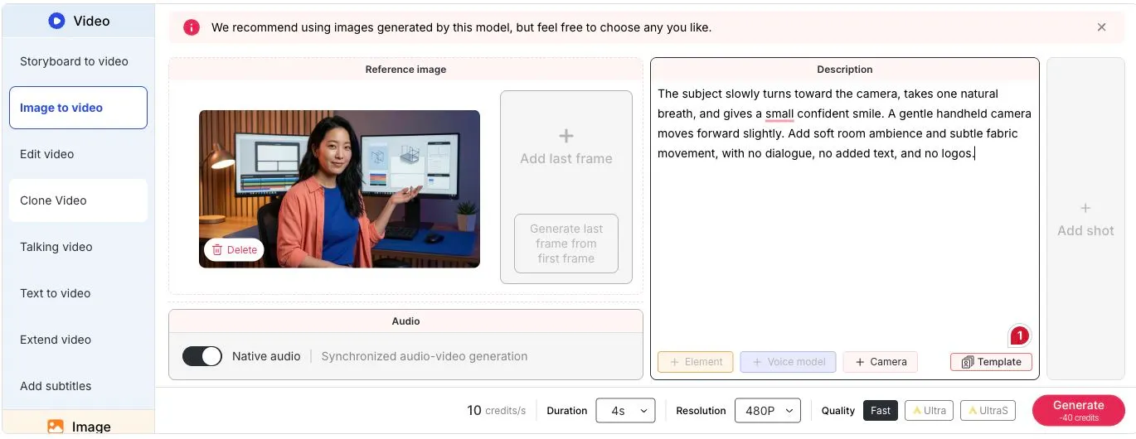
Task: Click the plus icon for Add last frame
Action: pos(566,136)
